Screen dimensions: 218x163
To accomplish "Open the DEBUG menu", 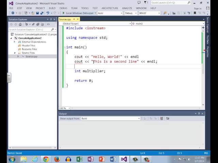I will [x=63, y=8].
